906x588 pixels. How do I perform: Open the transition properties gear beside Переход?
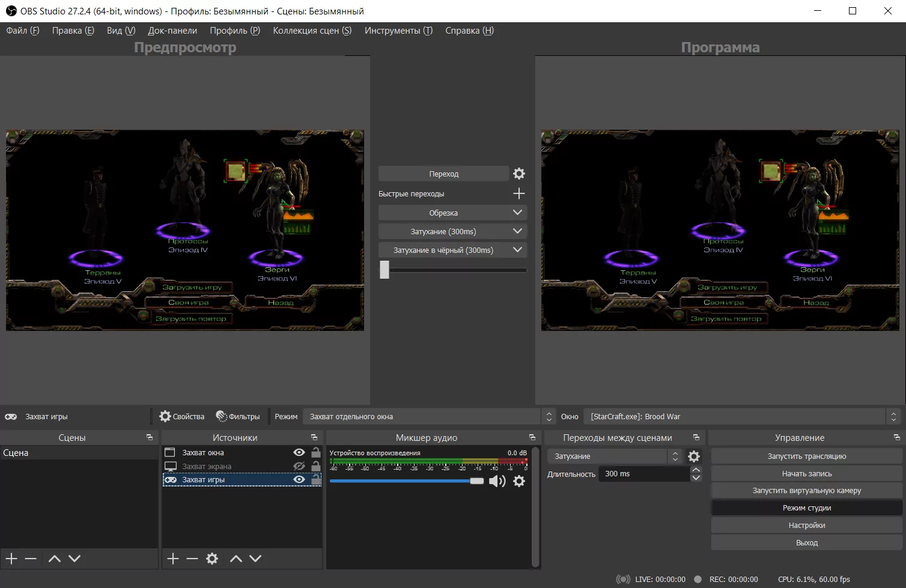519,174
